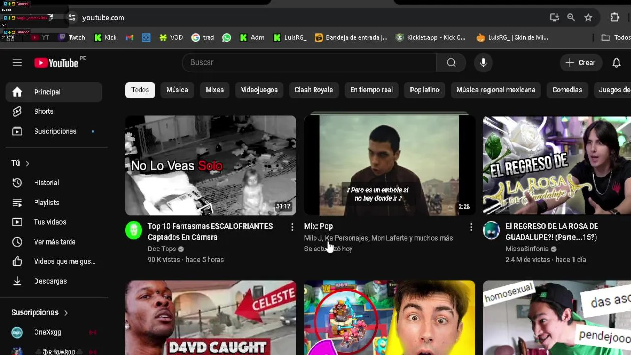The image size is (631, 355).
Task: Select the Mixes filter chip
Action: pyautogui.click(x=214, y=90)
